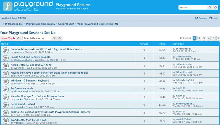Viewport: 220px width, 125px height.
Task: Click topic icon for MIDI to USB Compatibility
Action: [x=6, y=113]
